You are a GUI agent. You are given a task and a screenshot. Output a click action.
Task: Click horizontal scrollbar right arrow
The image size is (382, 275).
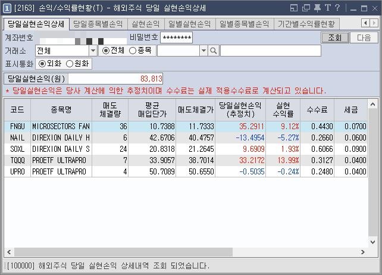click(x=363, y=252)
